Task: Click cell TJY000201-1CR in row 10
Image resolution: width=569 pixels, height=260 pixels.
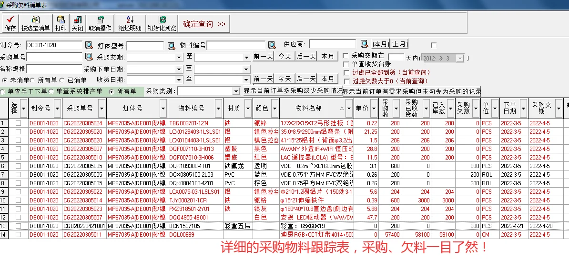Action: coord(195,200)
